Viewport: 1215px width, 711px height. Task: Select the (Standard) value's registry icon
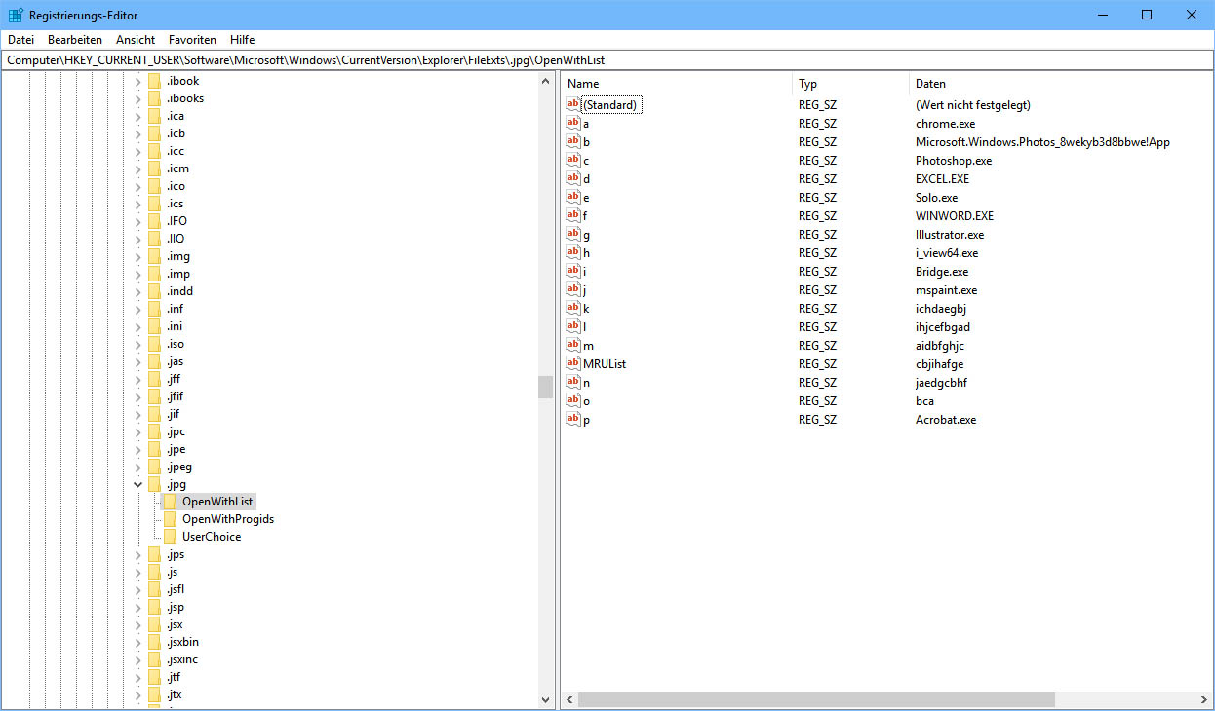click(x=573, y=104)
